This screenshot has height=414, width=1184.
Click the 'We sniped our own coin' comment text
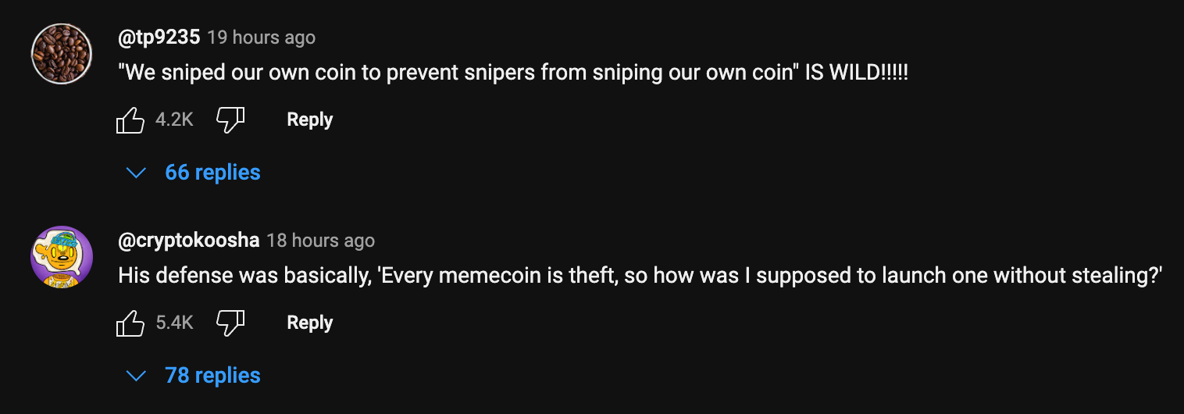tap(513, 74)
